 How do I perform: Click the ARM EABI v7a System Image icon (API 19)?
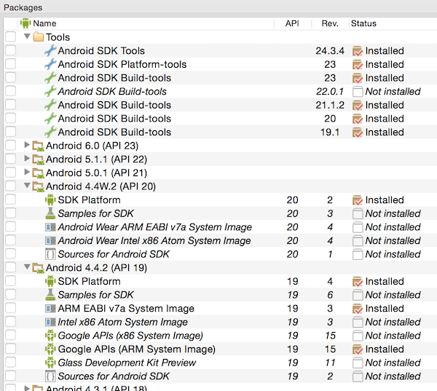pos(50,309)
